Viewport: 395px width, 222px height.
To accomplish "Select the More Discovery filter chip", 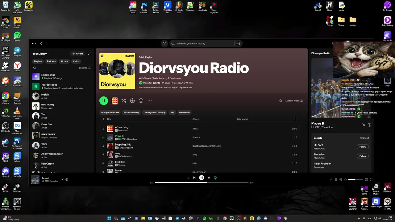I will tap(131, 113).
